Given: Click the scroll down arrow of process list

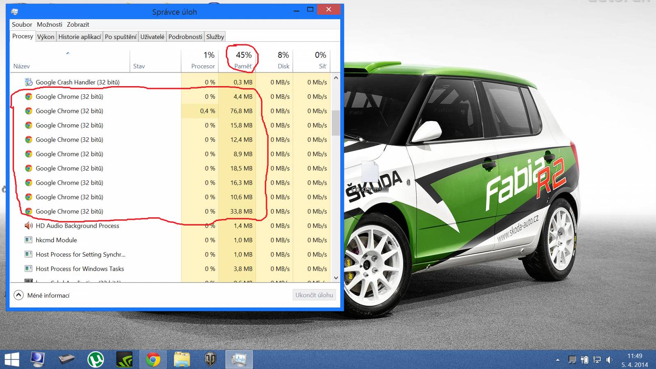Looking at the screenshot, I should tap(336, 278).
